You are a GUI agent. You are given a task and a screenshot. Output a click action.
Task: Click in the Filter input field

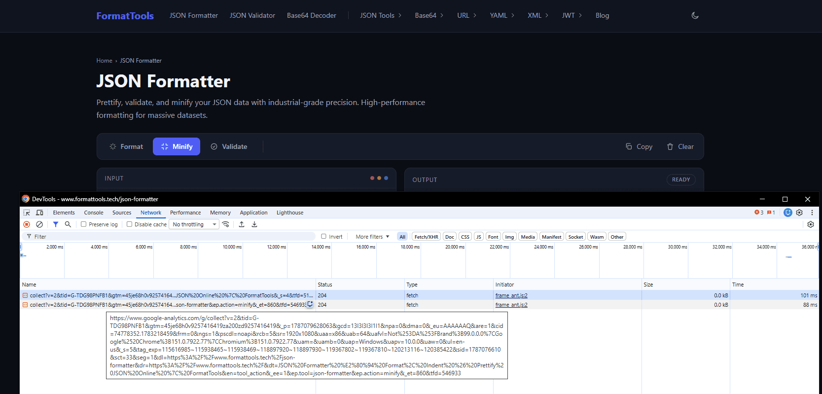168,237
